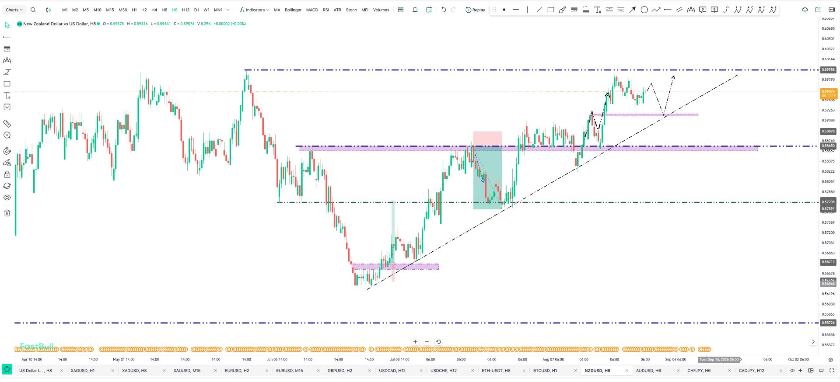
Task: Switch to the EURUSD, M15 tab
Action: (290, 371)
